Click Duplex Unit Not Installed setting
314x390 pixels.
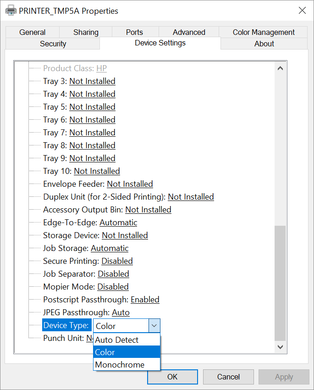click(191, 197)
